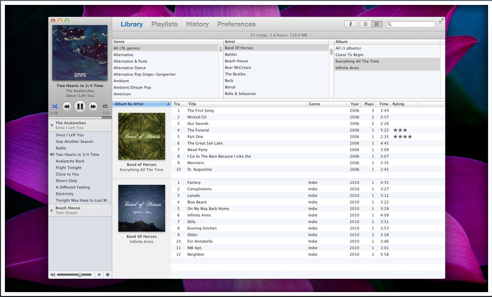
Task: Mute the volume speaker icon
Action: click(x=53, y=275)
